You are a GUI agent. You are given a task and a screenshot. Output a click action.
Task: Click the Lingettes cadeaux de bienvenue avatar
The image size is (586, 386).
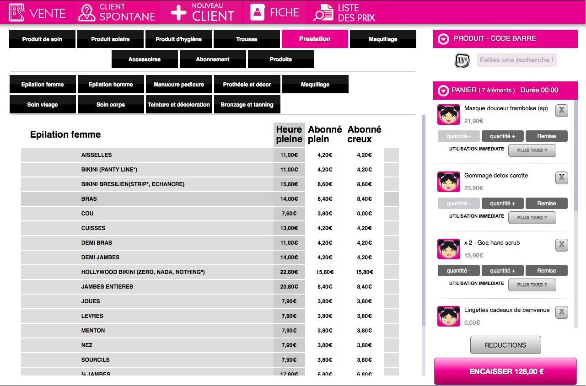click(x=449, y=316)
